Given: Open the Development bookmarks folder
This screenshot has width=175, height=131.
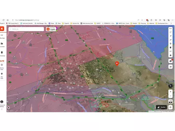Looking at the screenshot, I should (162, 23).
